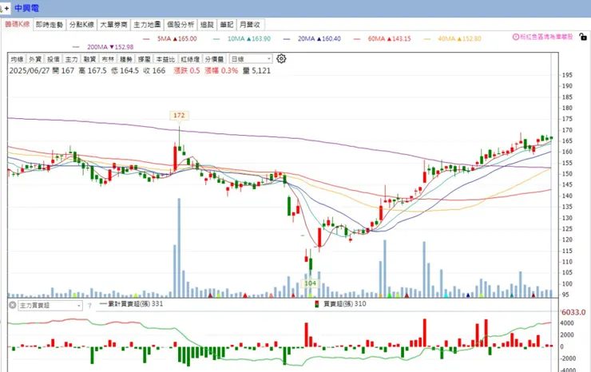This screenshot has height=372, width=591.
Task: Click the question mark help icon
Action: (89, 306)
